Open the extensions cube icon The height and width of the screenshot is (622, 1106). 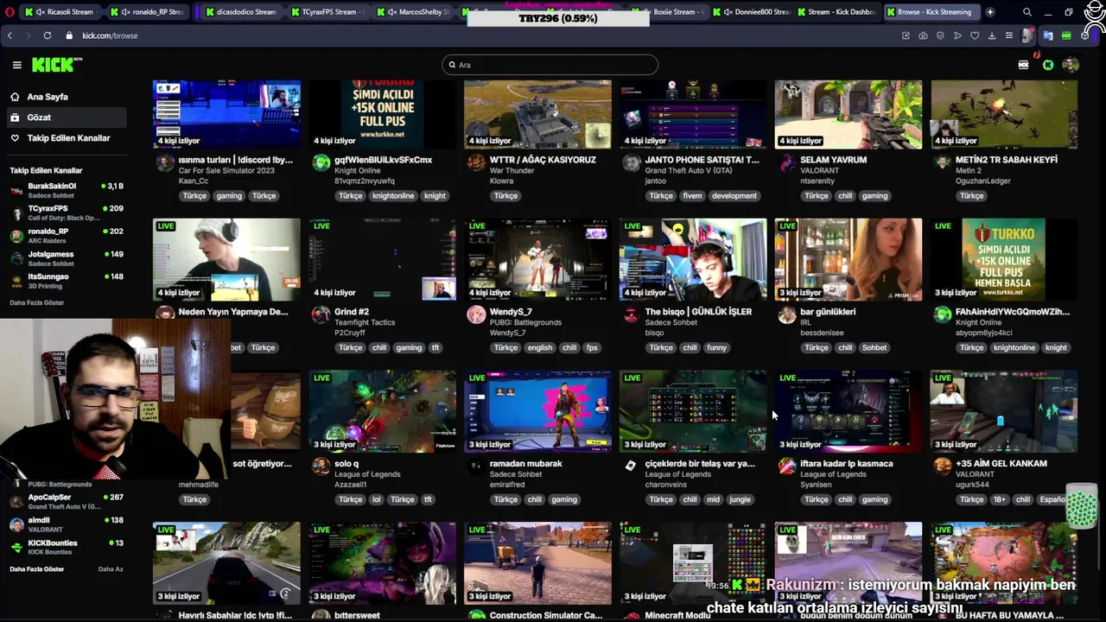[x=1084, y=35]
